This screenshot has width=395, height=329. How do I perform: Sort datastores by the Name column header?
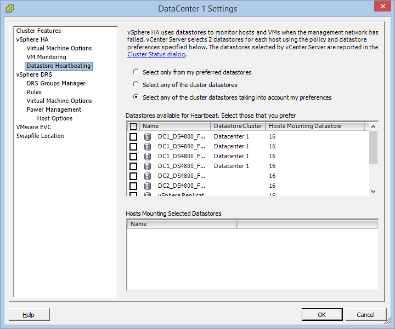(175, 126)
